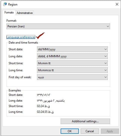Expand the Format dropdown showing Persian (Iran)
Image resolution: width=121 pixels, height=136 pixels.
coord(58,26)
